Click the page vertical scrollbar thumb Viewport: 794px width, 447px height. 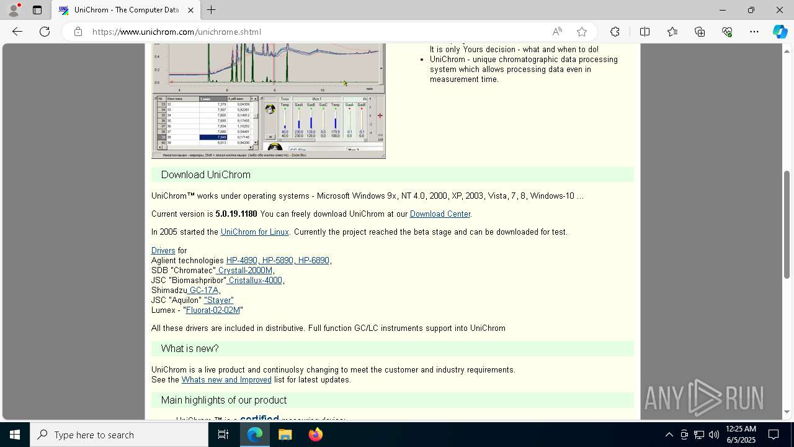[787, 225]
